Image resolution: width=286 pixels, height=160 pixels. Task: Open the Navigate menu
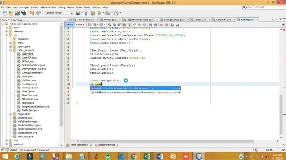[x=24, y=8]
